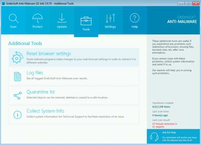Click the document icon beside Log files

(x=17, y=77)
